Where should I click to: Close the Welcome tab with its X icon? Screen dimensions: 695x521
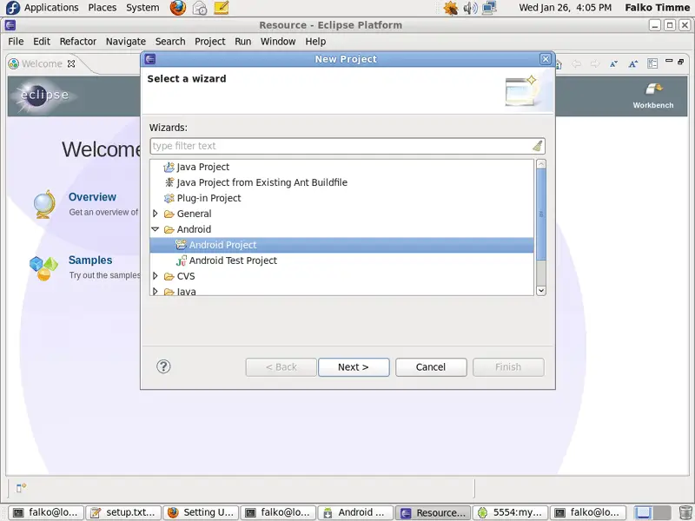tap(71, 63)
